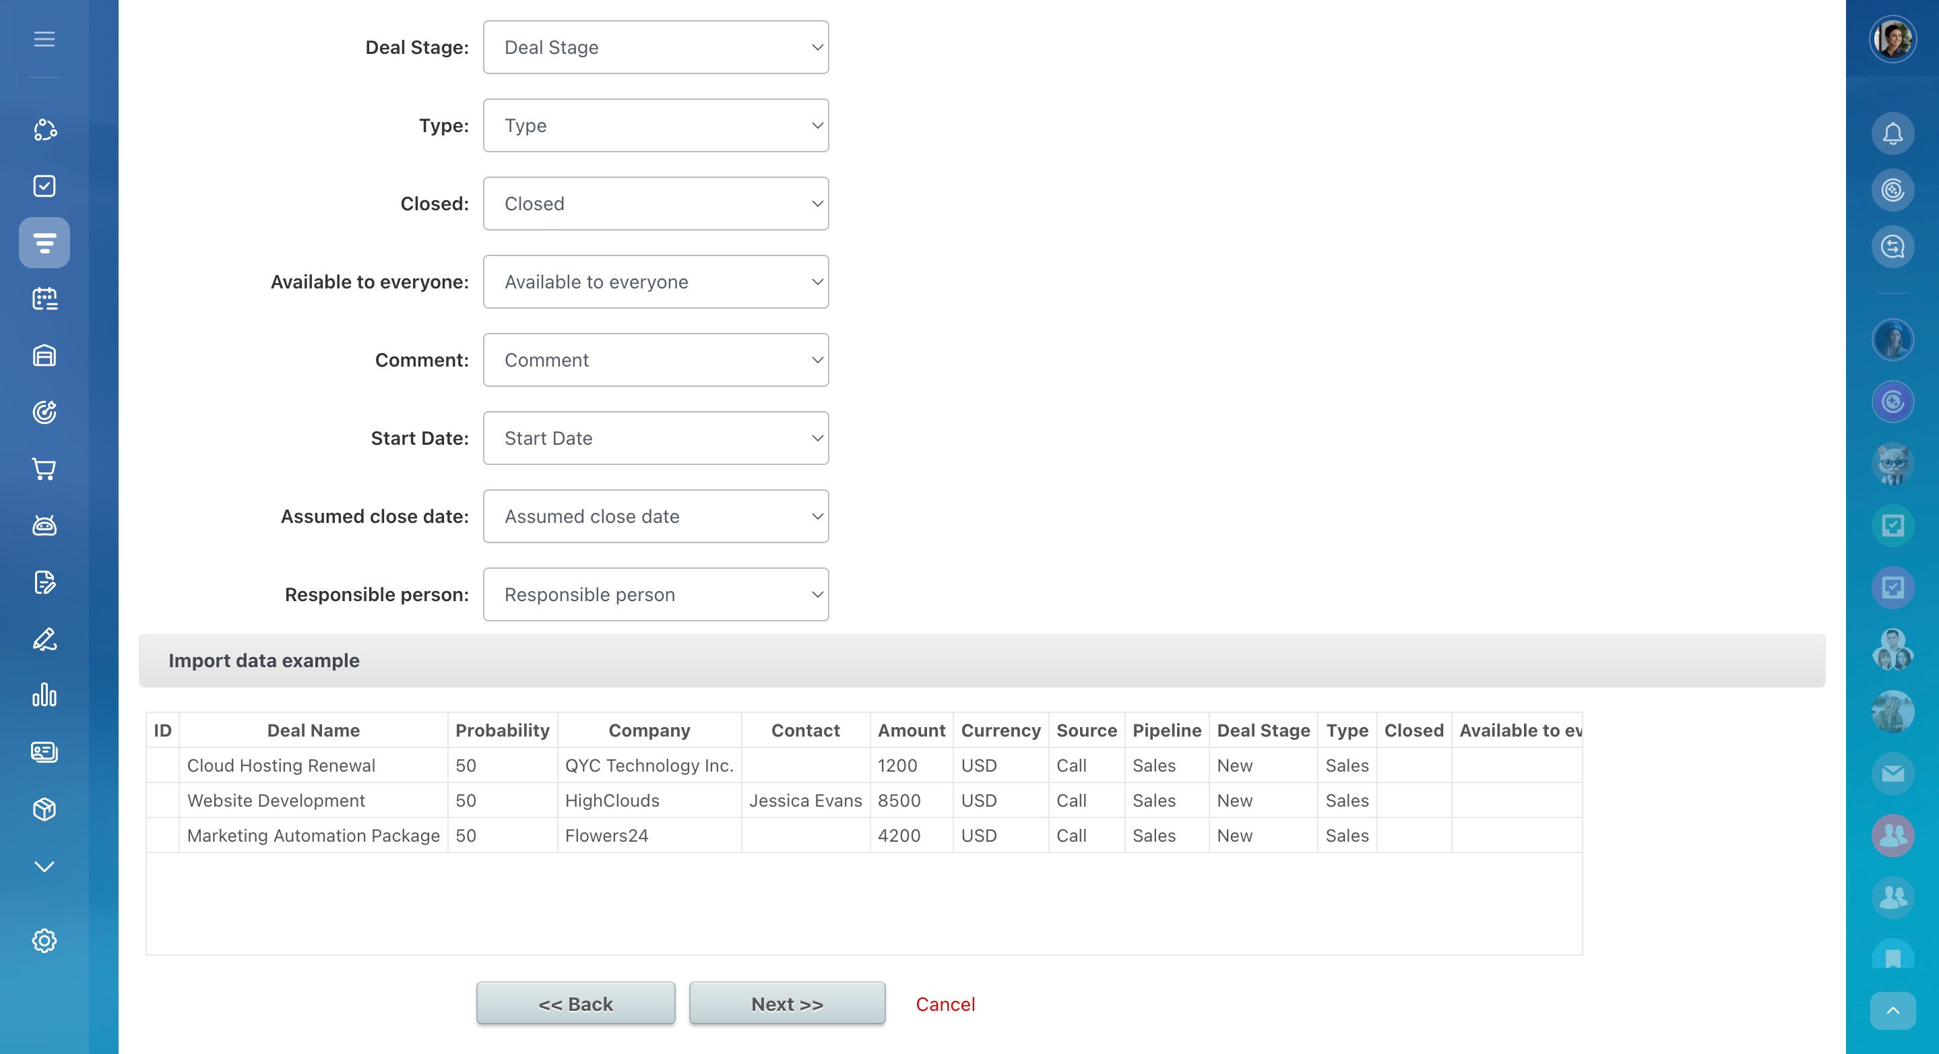Expand more items chevron in left sidebar

coord(44,866)
